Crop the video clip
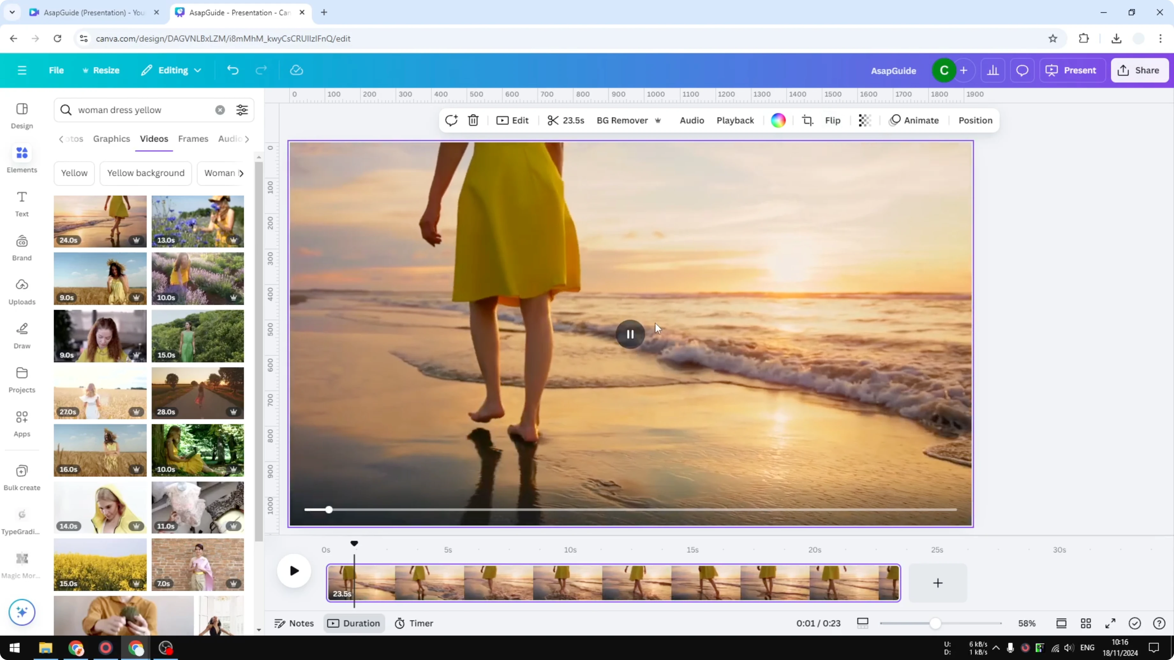This screenshot has width=1174, height=660. [807, 120]
